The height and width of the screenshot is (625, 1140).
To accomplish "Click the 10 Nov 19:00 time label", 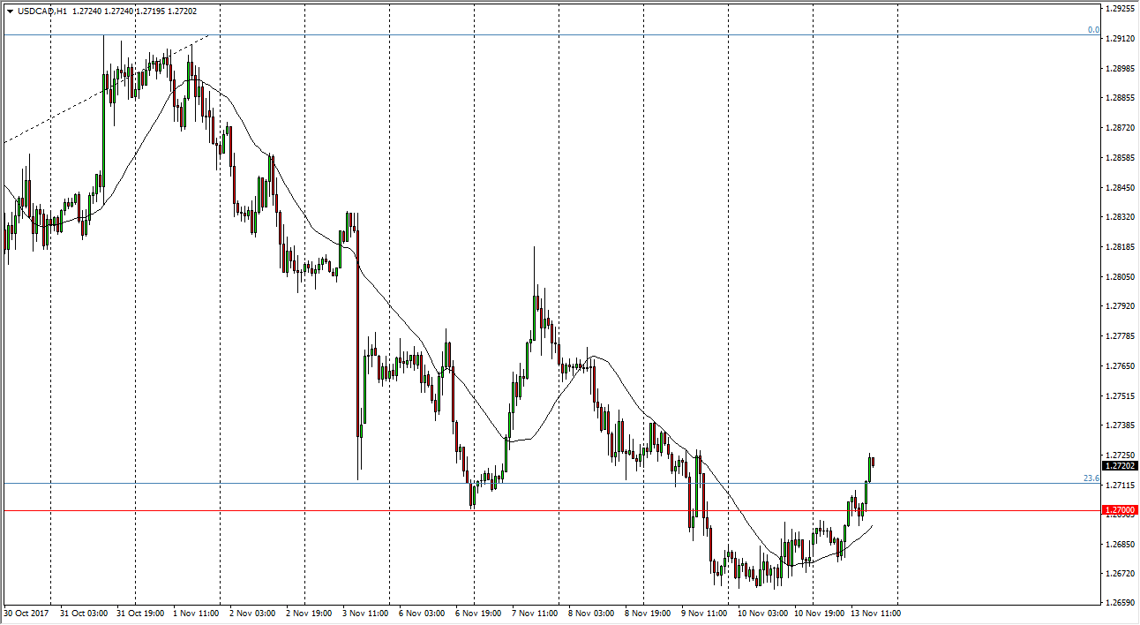I will [818, 614].
